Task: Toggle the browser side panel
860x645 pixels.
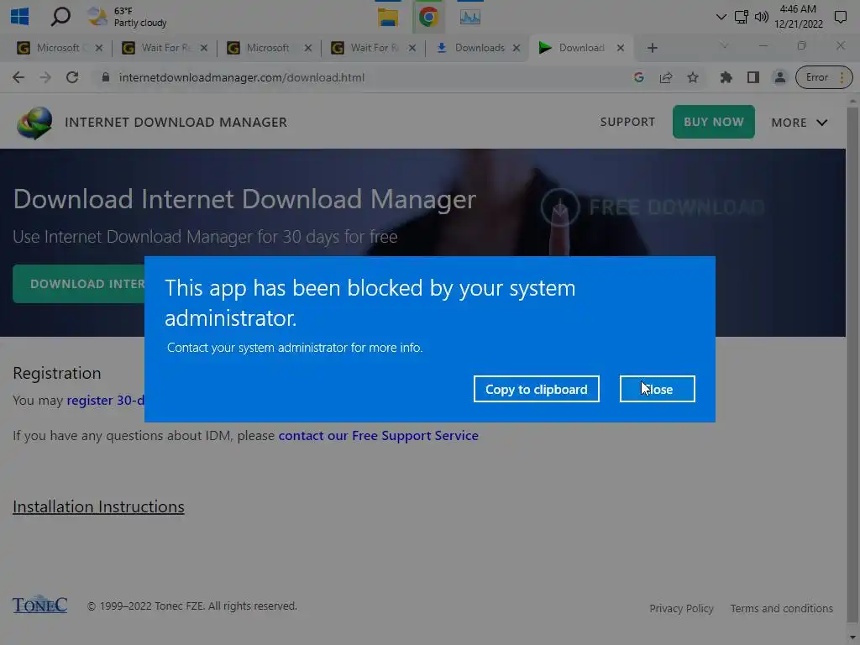Action: point(753,77)
